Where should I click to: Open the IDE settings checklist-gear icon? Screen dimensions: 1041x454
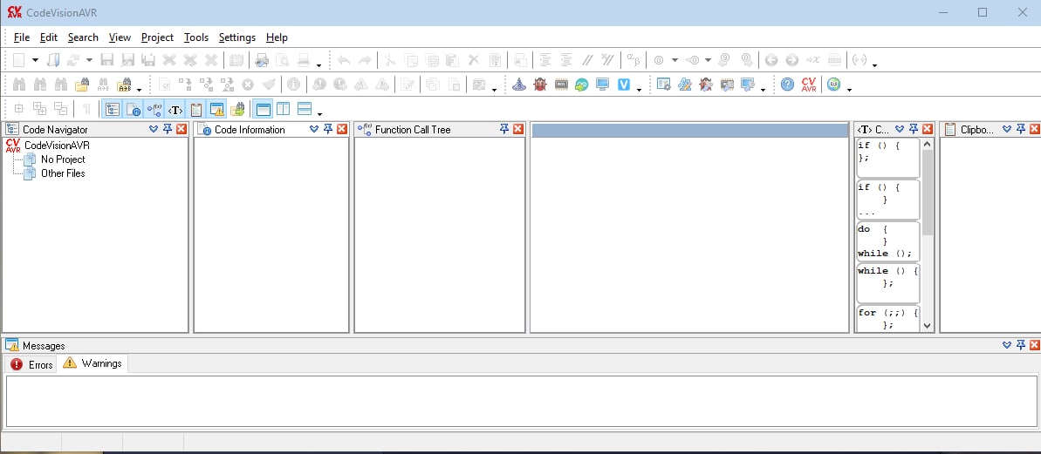coord(664,85)
